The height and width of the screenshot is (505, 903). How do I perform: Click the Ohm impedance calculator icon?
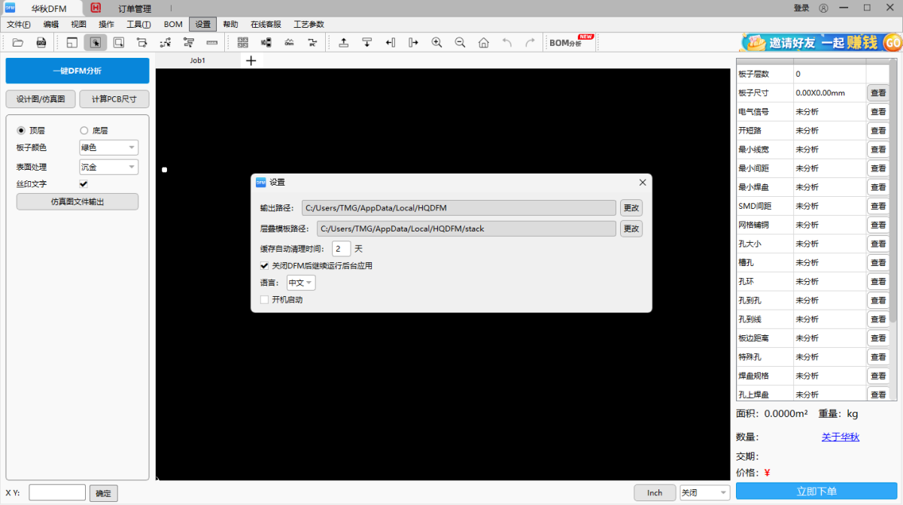289,43
